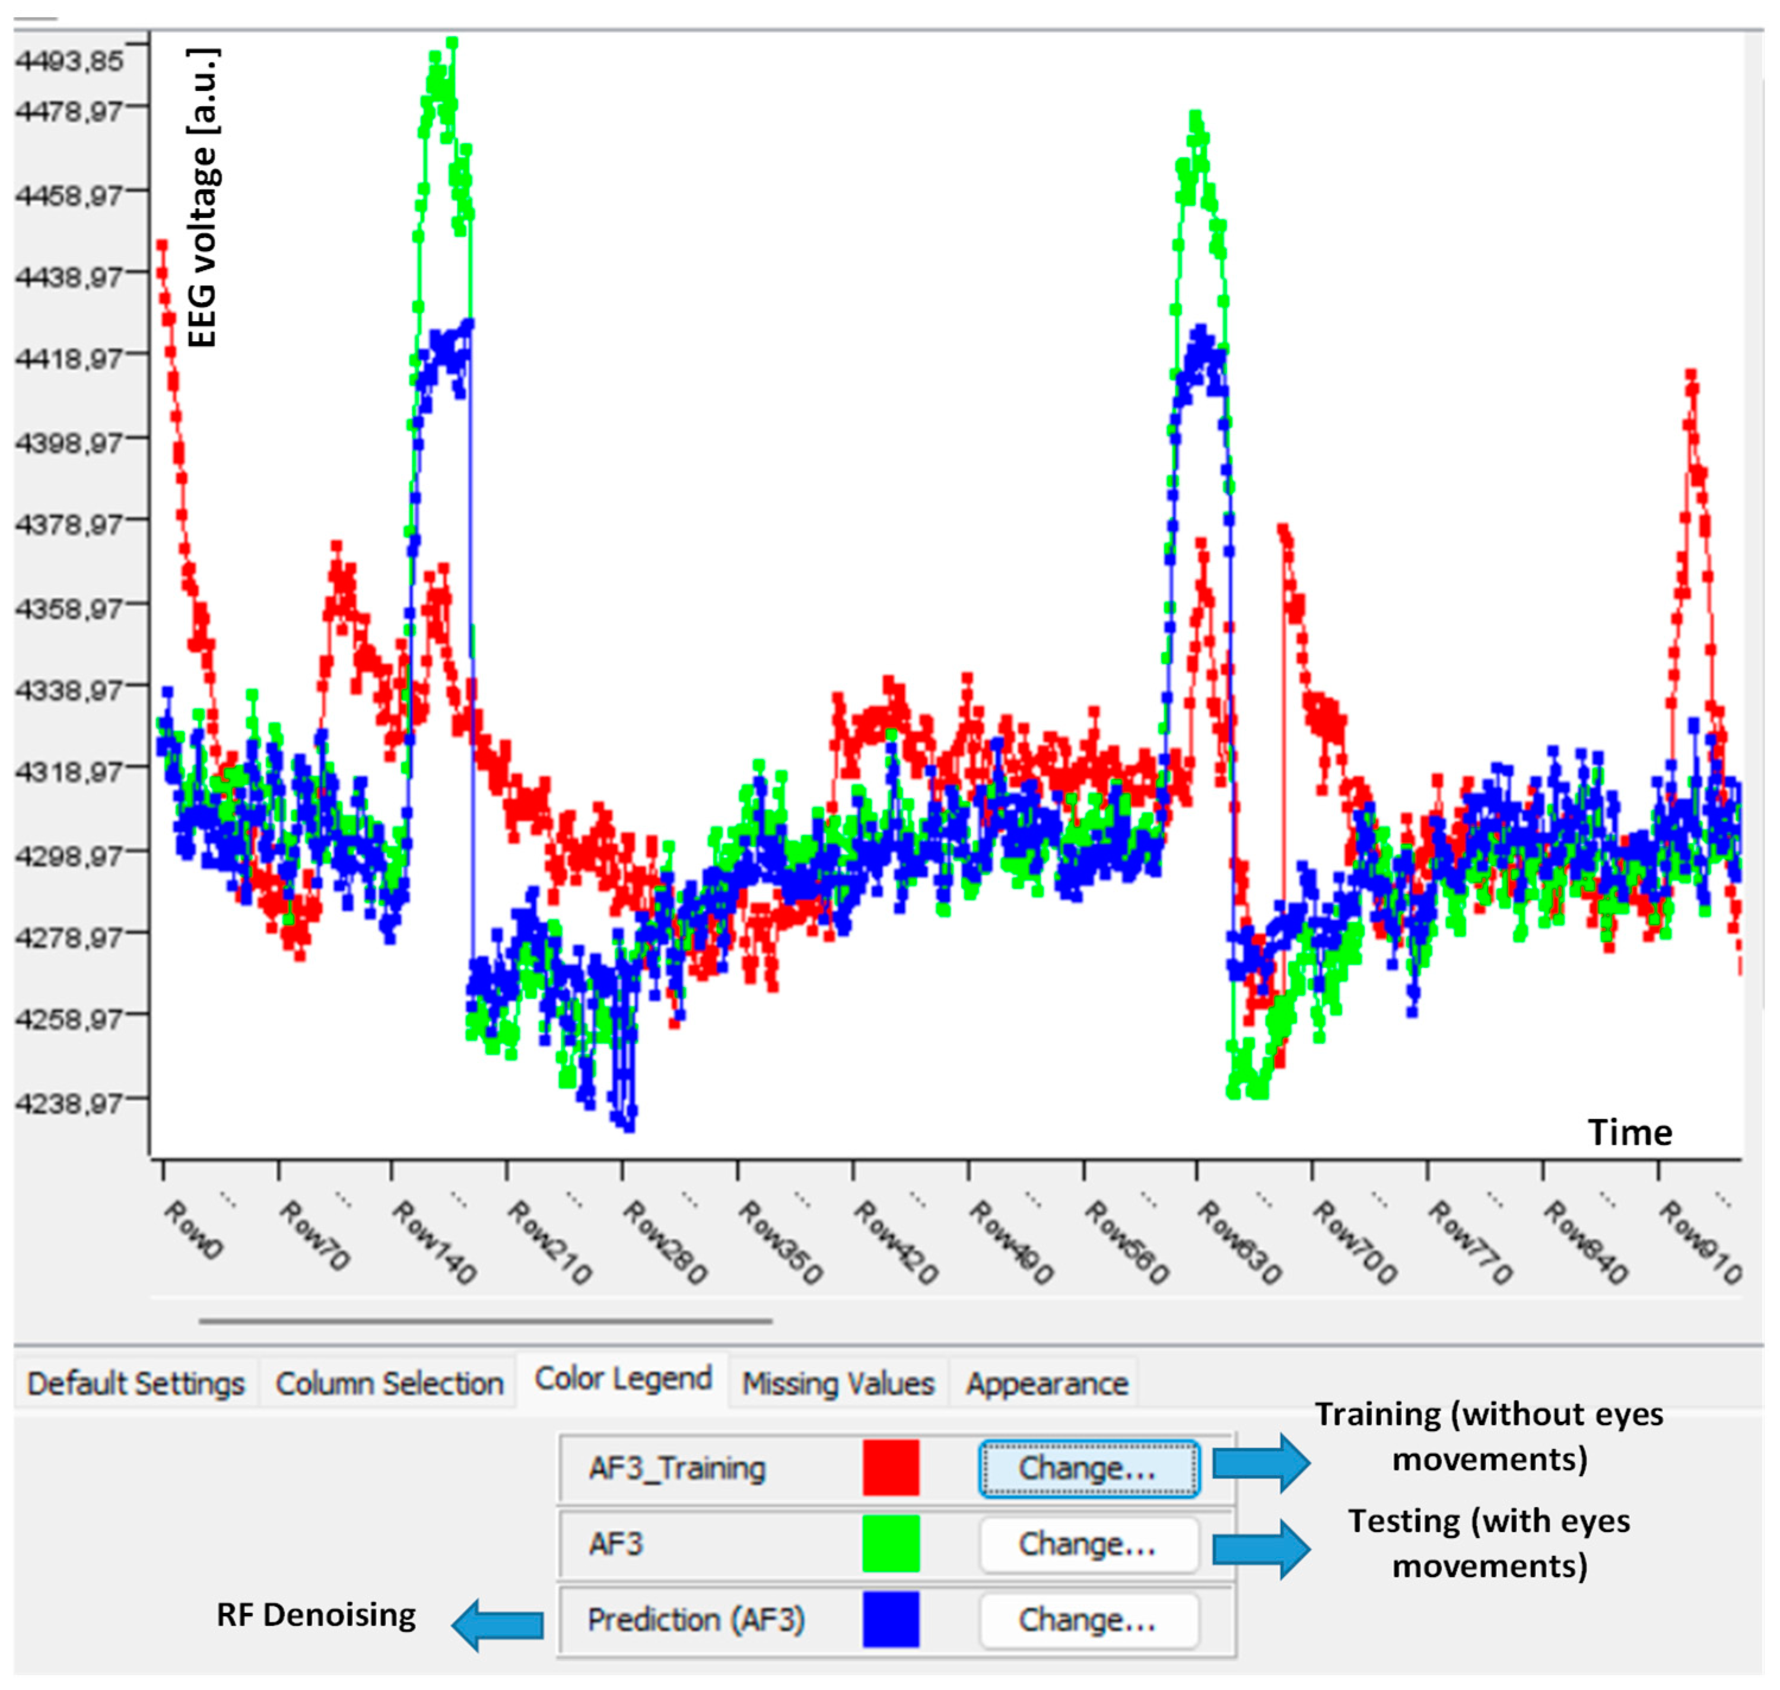The height and width of the screenshot is (1690, 1780).
Task: Click the 4238,97 y-axis value
Action: [69, 1103]
